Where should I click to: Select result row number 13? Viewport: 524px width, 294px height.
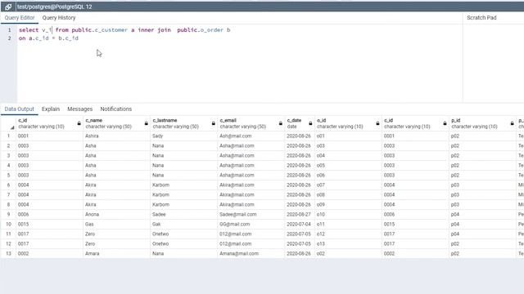pyautogui.click(x=8, y=254)
